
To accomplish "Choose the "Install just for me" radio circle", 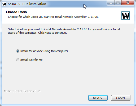I will tap(18, 60).
